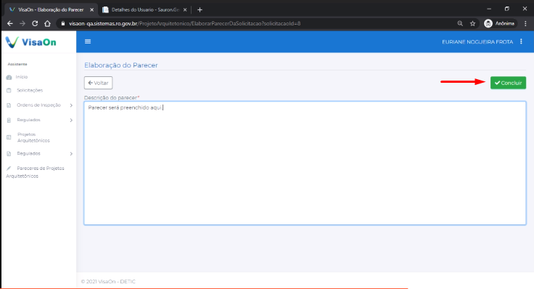Click the Projetos Arquitetônicos icon

pyautogui.click(x=9, y=137)
